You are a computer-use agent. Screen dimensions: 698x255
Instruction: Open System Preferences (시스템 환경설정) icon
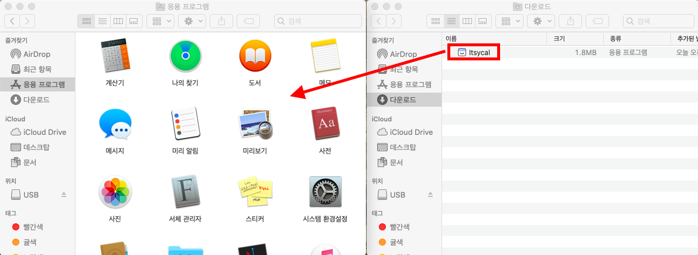(325, 192)
